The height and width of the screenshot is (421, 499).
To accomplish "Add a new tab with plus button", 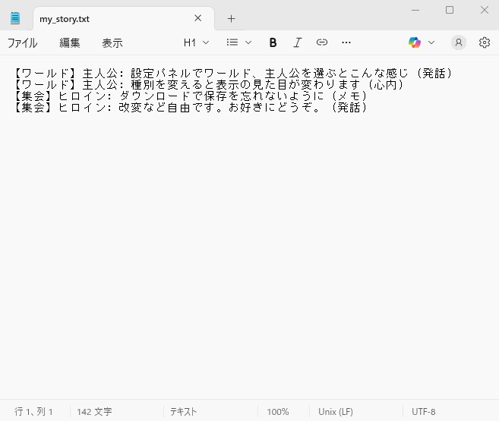I will pos(232,19).
